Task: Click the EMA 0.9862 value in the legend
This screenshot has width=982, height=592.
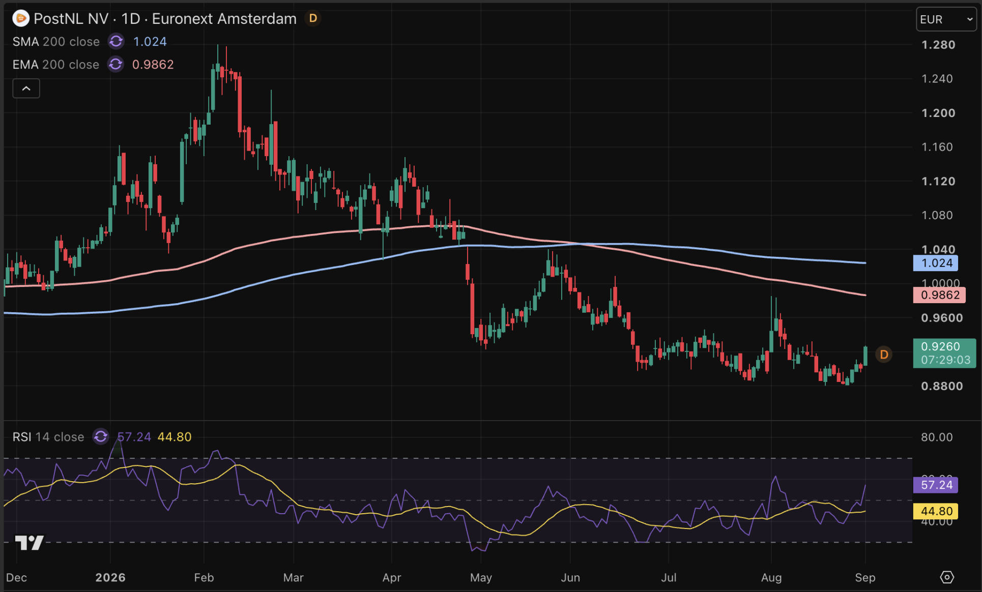Action: [x=153, y=65]
